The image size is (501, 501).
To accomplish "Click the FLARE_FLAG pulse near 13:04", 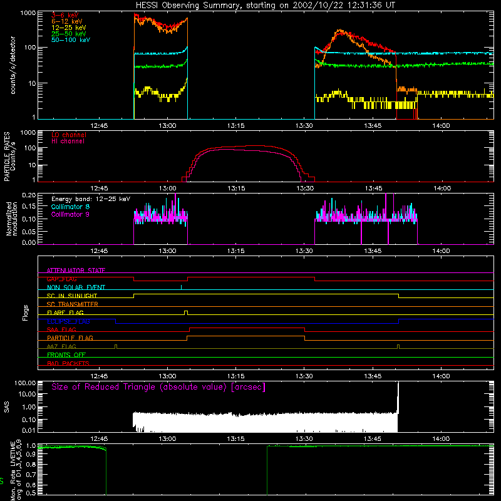I will tap(186, 312).
